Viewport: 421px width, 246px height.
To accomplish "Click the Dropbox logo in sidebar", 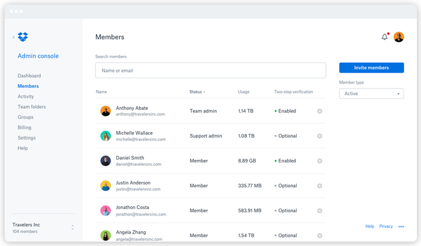I will click(23, 37).
